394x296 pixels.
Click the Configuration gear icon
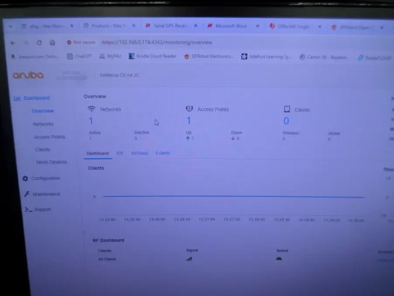25,179
